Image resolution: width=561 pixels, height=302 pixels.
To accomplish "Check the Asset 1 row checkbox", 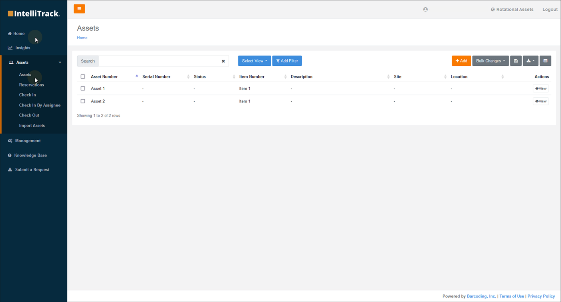I will [83, 89].
